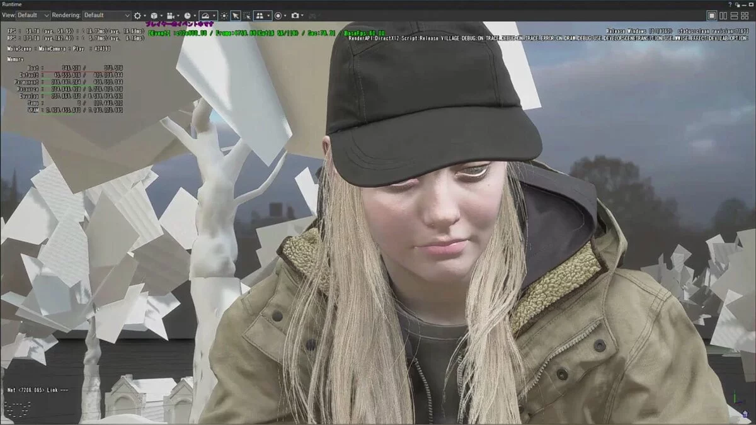Select the marquee rectangle selection tool
The image size is (756, 425).
[x=247, y=15]
